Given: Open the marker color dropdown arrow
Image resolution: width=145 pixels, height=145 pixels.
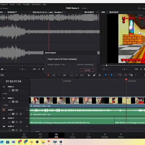Looking at the screenshot, I should 114,75.
